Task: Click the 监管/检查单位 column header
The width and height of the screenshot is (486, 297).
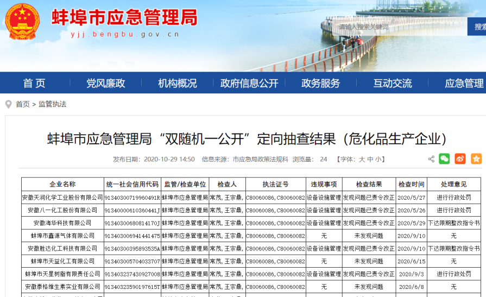Action: pos(185,184)
